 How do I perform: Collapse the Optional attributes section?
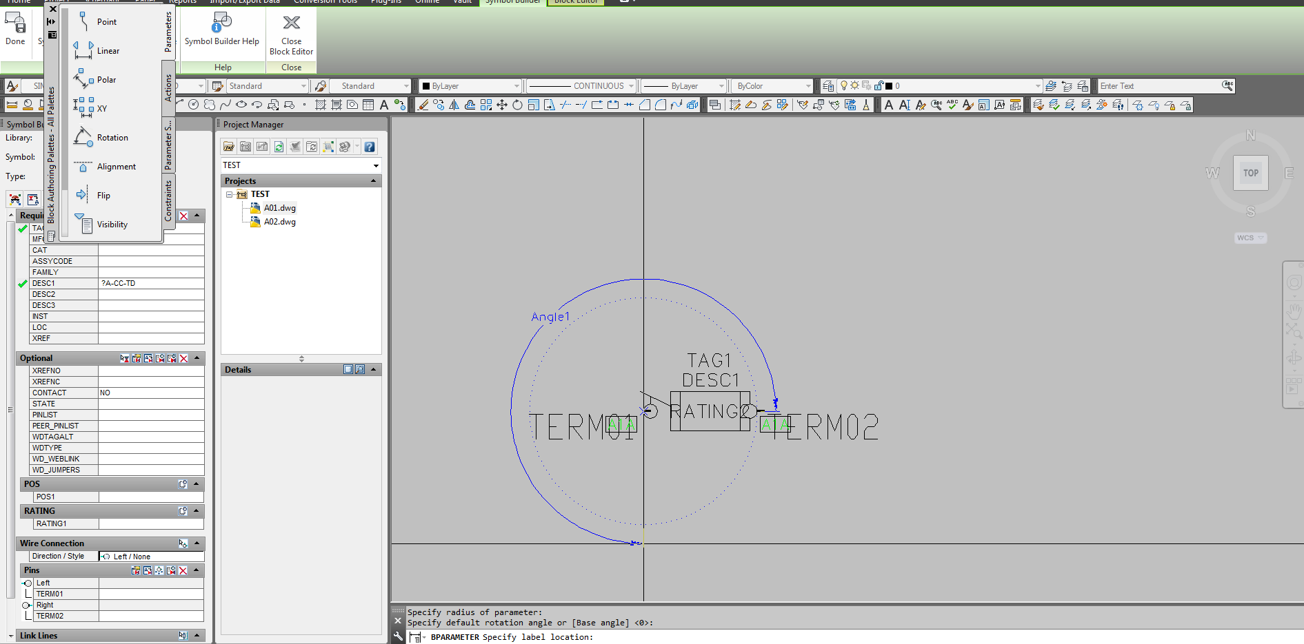197,358
